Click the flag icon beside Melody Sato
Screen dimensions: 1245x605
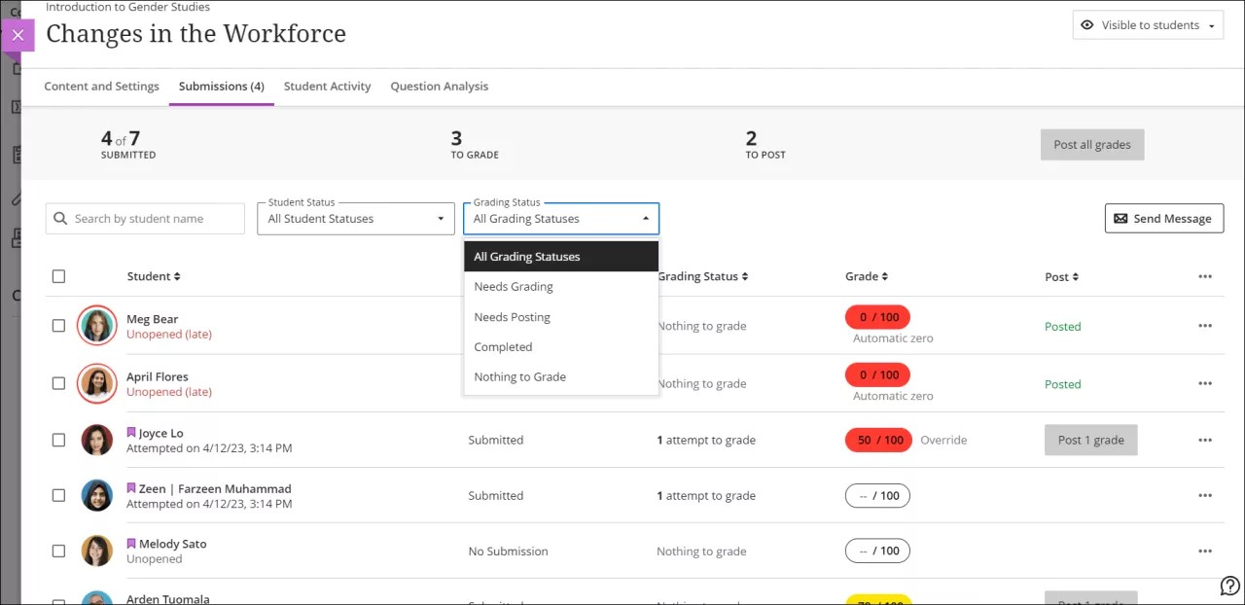130,543
